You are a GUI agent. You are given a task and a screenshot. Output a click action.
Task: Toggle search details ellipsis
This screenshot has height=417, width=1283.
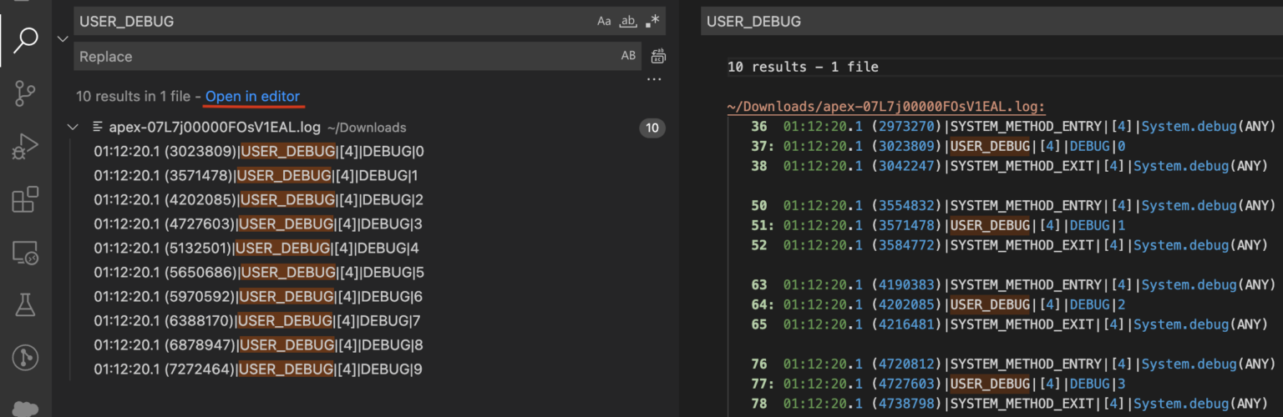[654, 80]
